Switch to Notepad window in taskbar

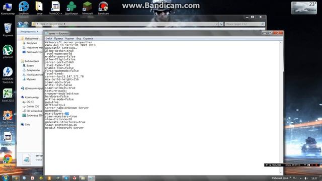tap(91, 178)
